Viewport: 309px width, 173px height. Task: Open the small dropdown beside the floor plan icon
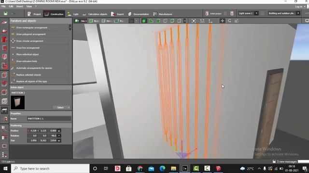[136, 21]
